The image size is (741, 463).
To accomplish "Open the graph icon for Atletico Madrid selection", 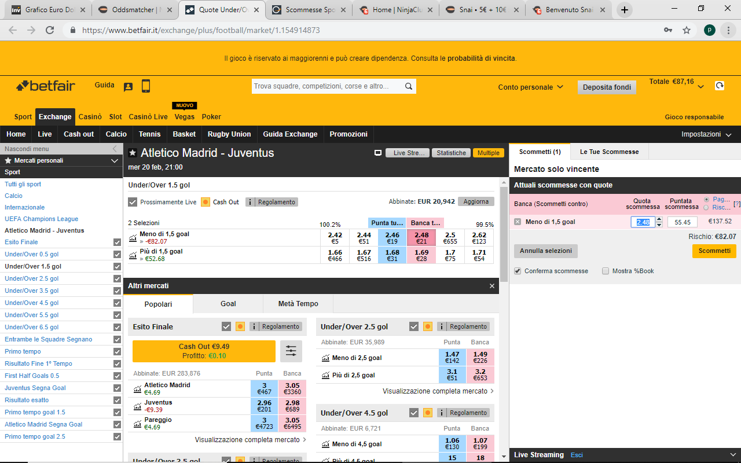I will click(137, 389).
